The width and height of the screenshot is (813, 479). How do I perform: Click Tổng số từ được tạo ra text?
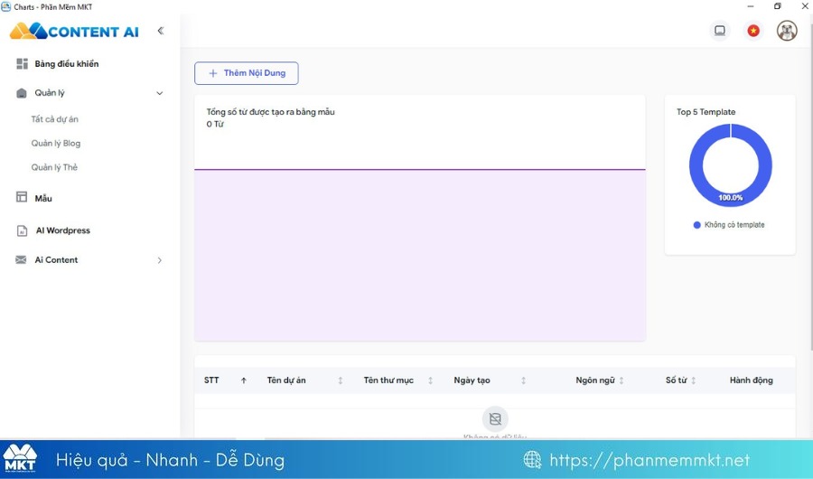point(271,112)
